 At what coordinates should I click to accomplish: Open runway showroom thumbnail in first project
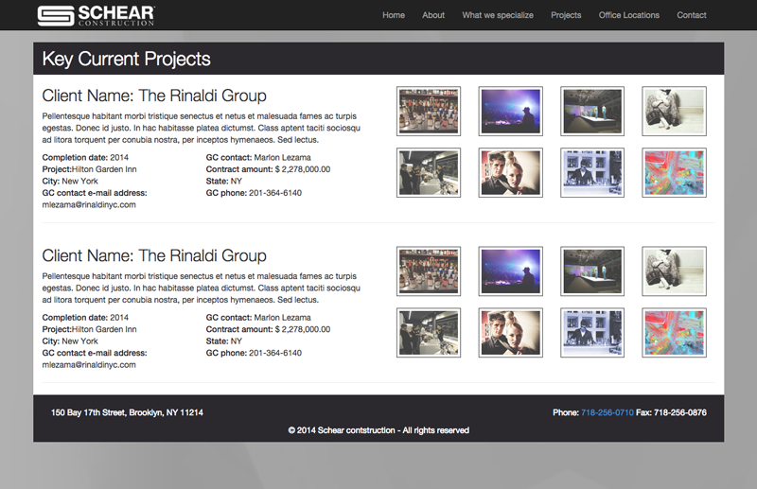click(592, 111)
